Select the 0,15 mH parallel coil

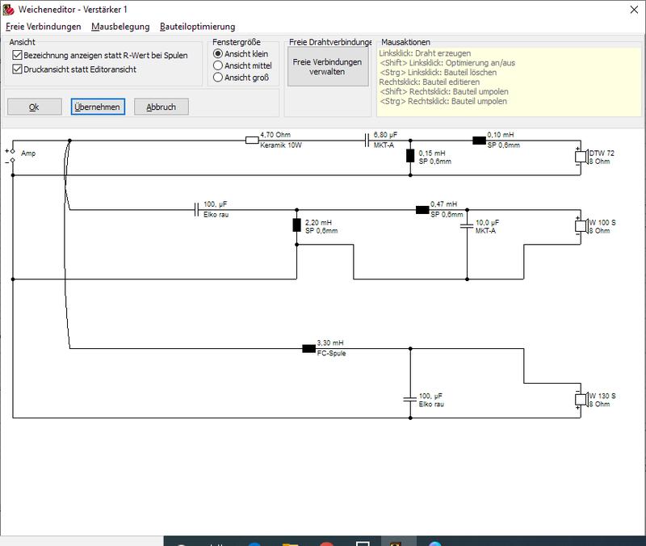(x=410, y=156)
